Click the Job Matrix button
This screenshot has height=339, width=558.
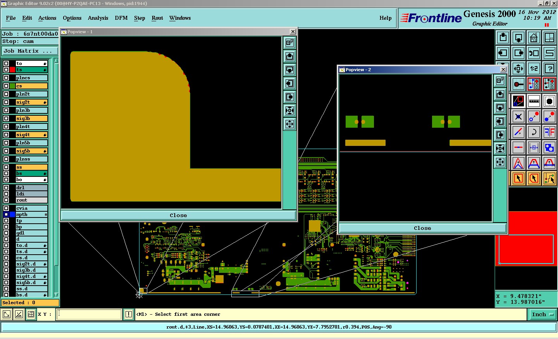coord(30,51)
